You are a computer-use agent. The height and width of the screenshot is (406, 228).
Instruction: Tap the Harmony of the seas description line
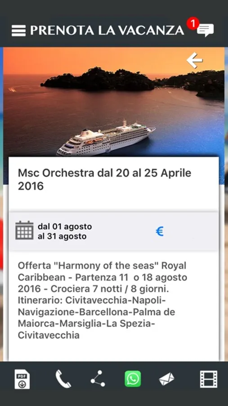tap(102, 265)
